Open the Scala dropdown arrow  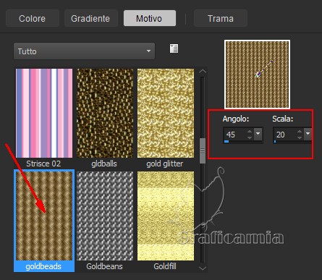(308, 134)
